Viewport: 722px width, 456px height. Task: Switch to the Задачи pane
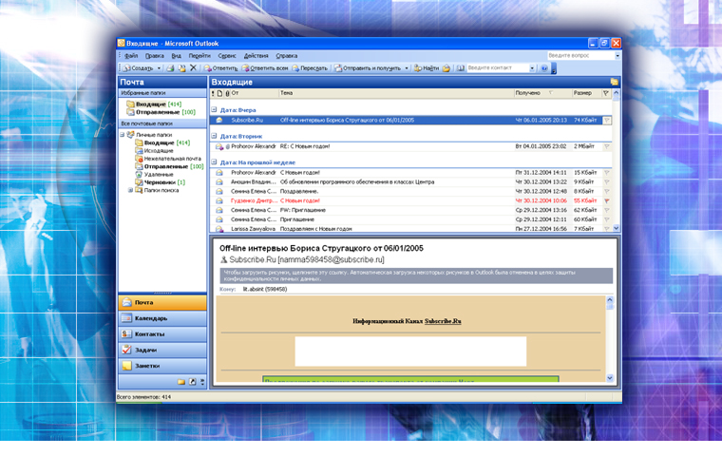point(162,350)
